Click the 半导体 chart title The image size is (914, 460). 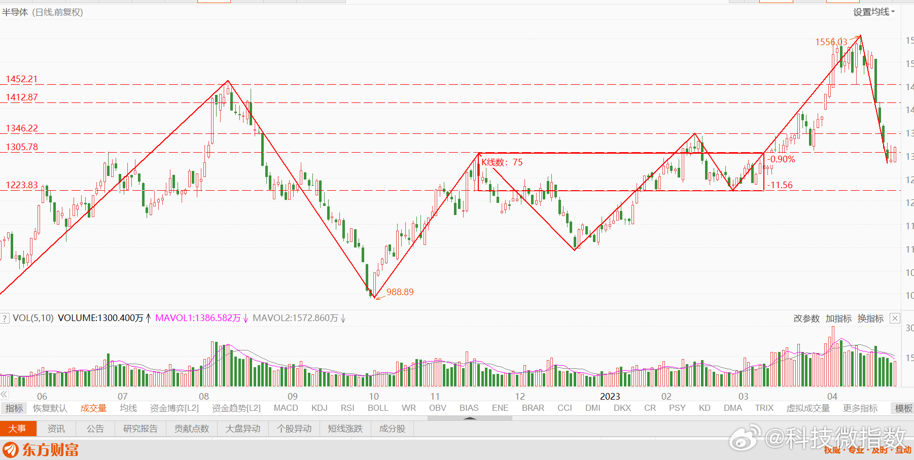point(15,12)
